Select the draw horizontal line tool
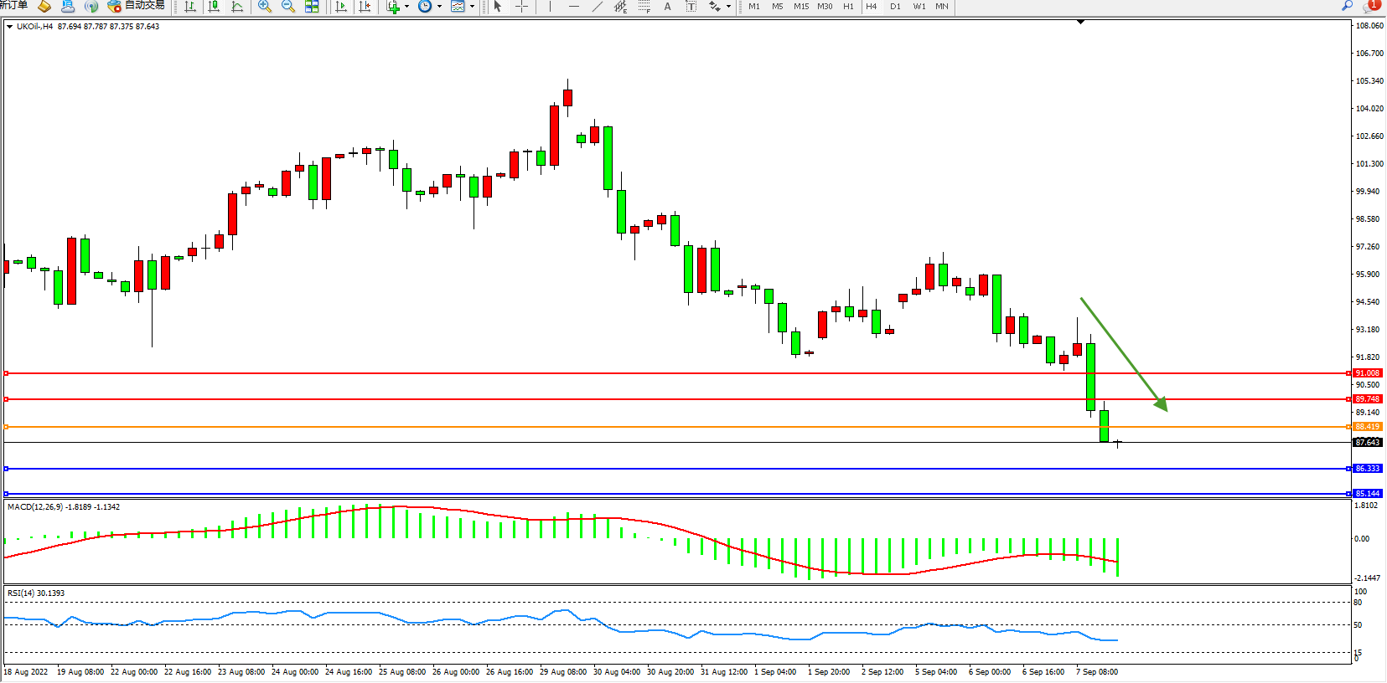1387x683 pixels. [574, 7]
